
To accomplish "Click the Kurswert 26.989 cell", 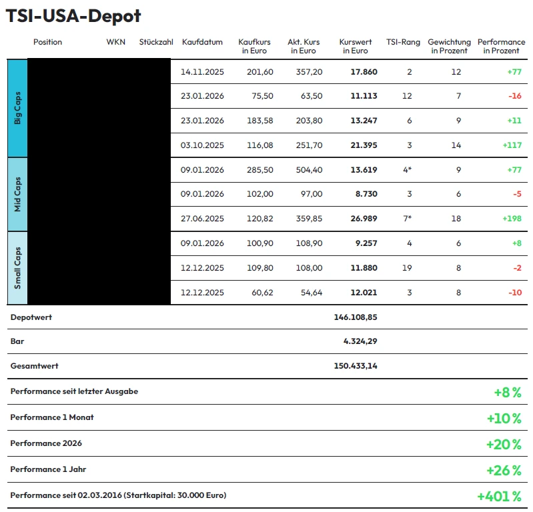I will tap(363, 219).
